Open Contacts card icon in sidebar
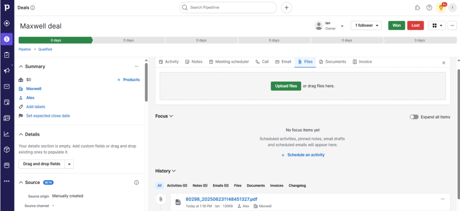460x211 pixels. click(7, 118)
